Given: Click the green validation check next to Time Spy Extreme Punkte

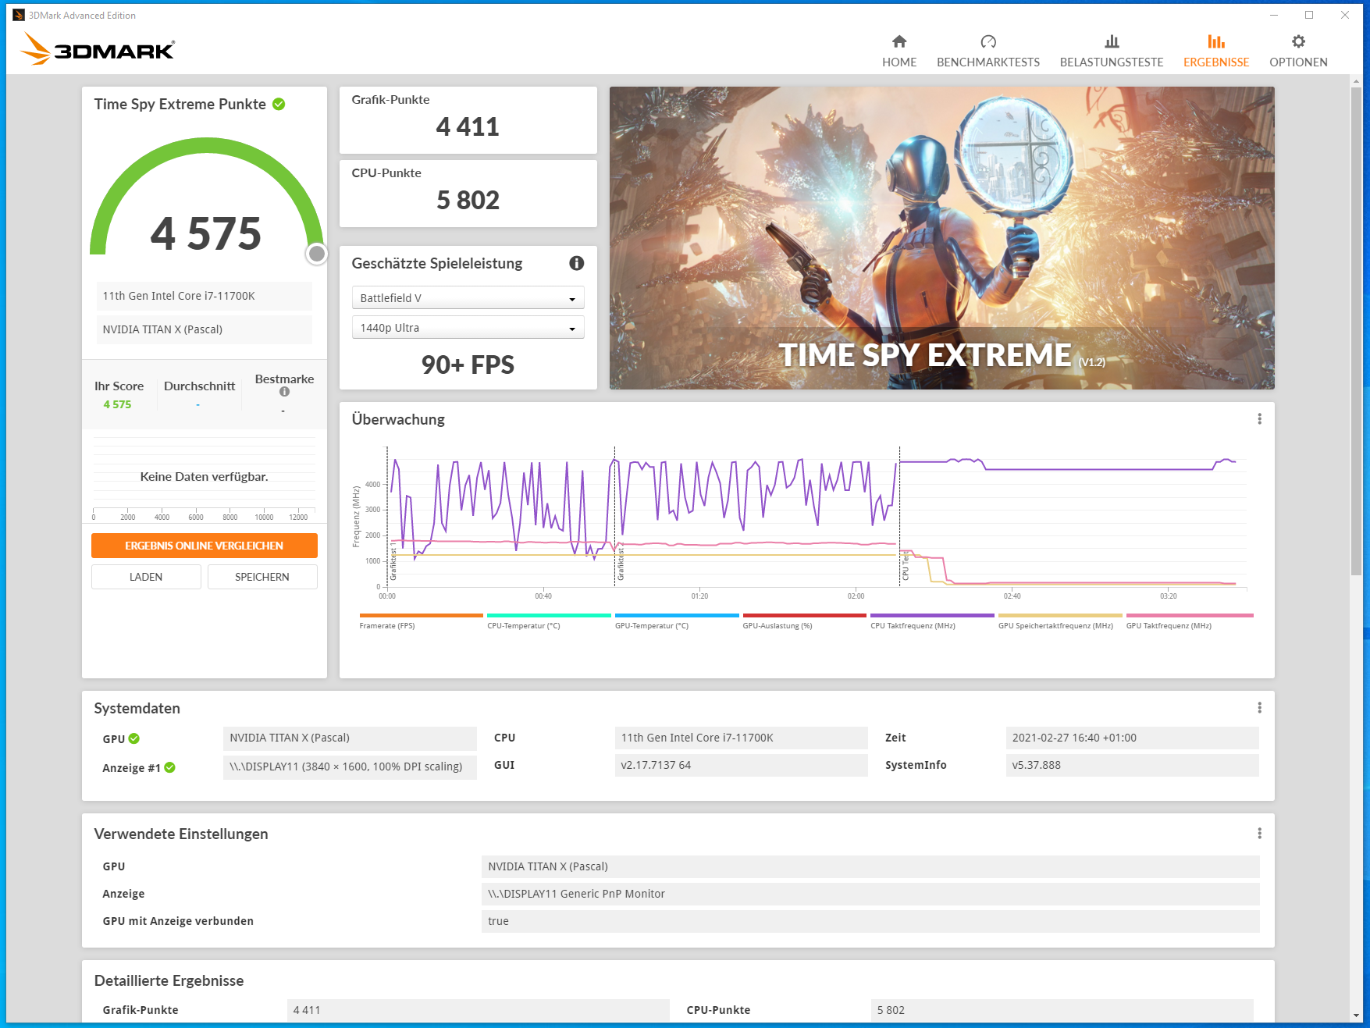Looking at the screenshot, I should [279, 104].
